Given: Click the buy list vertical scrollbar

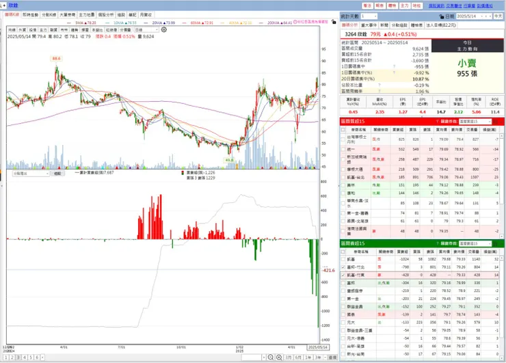Looking at the screenshot, I should click(503, 185).
